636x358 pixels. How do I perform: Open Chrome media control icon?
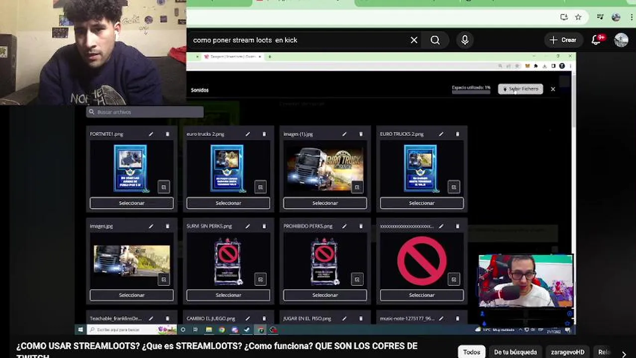click(x=601, y=17)
